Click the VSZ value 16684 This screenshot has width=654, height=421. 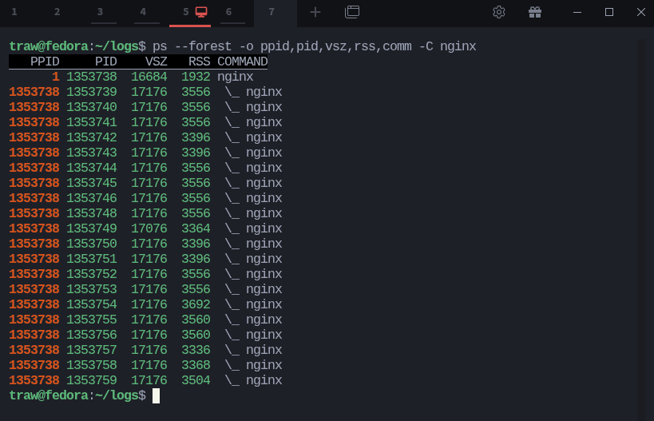click(149, 77)
